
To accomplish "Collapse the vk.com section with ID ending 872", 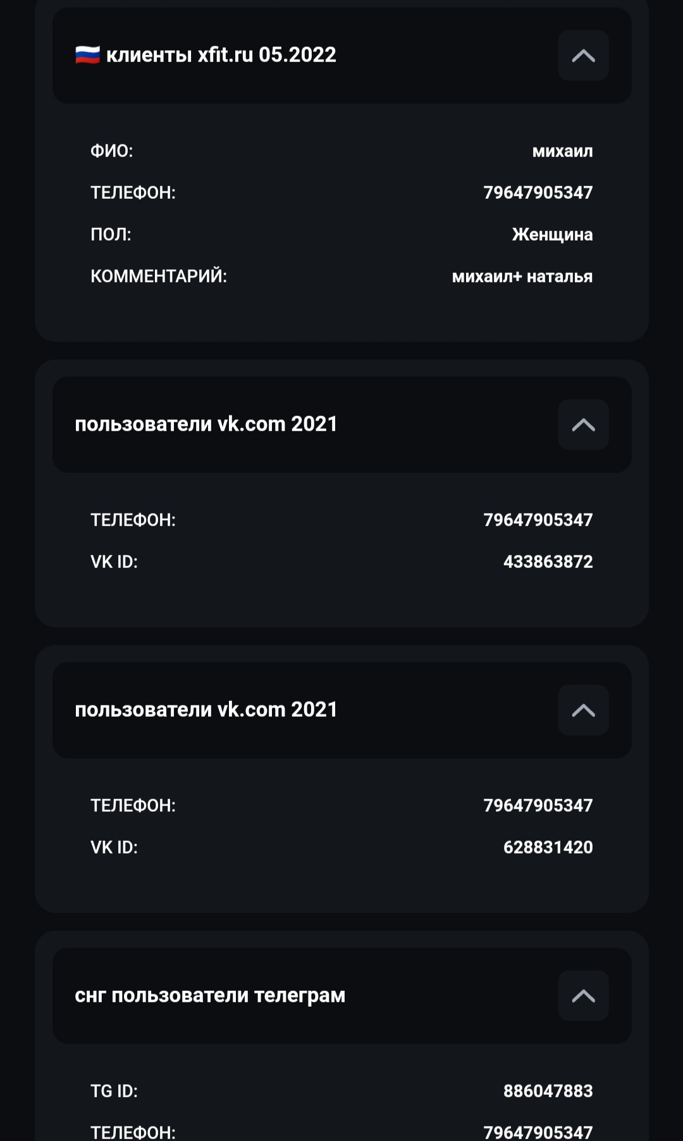I will [583, 425].
